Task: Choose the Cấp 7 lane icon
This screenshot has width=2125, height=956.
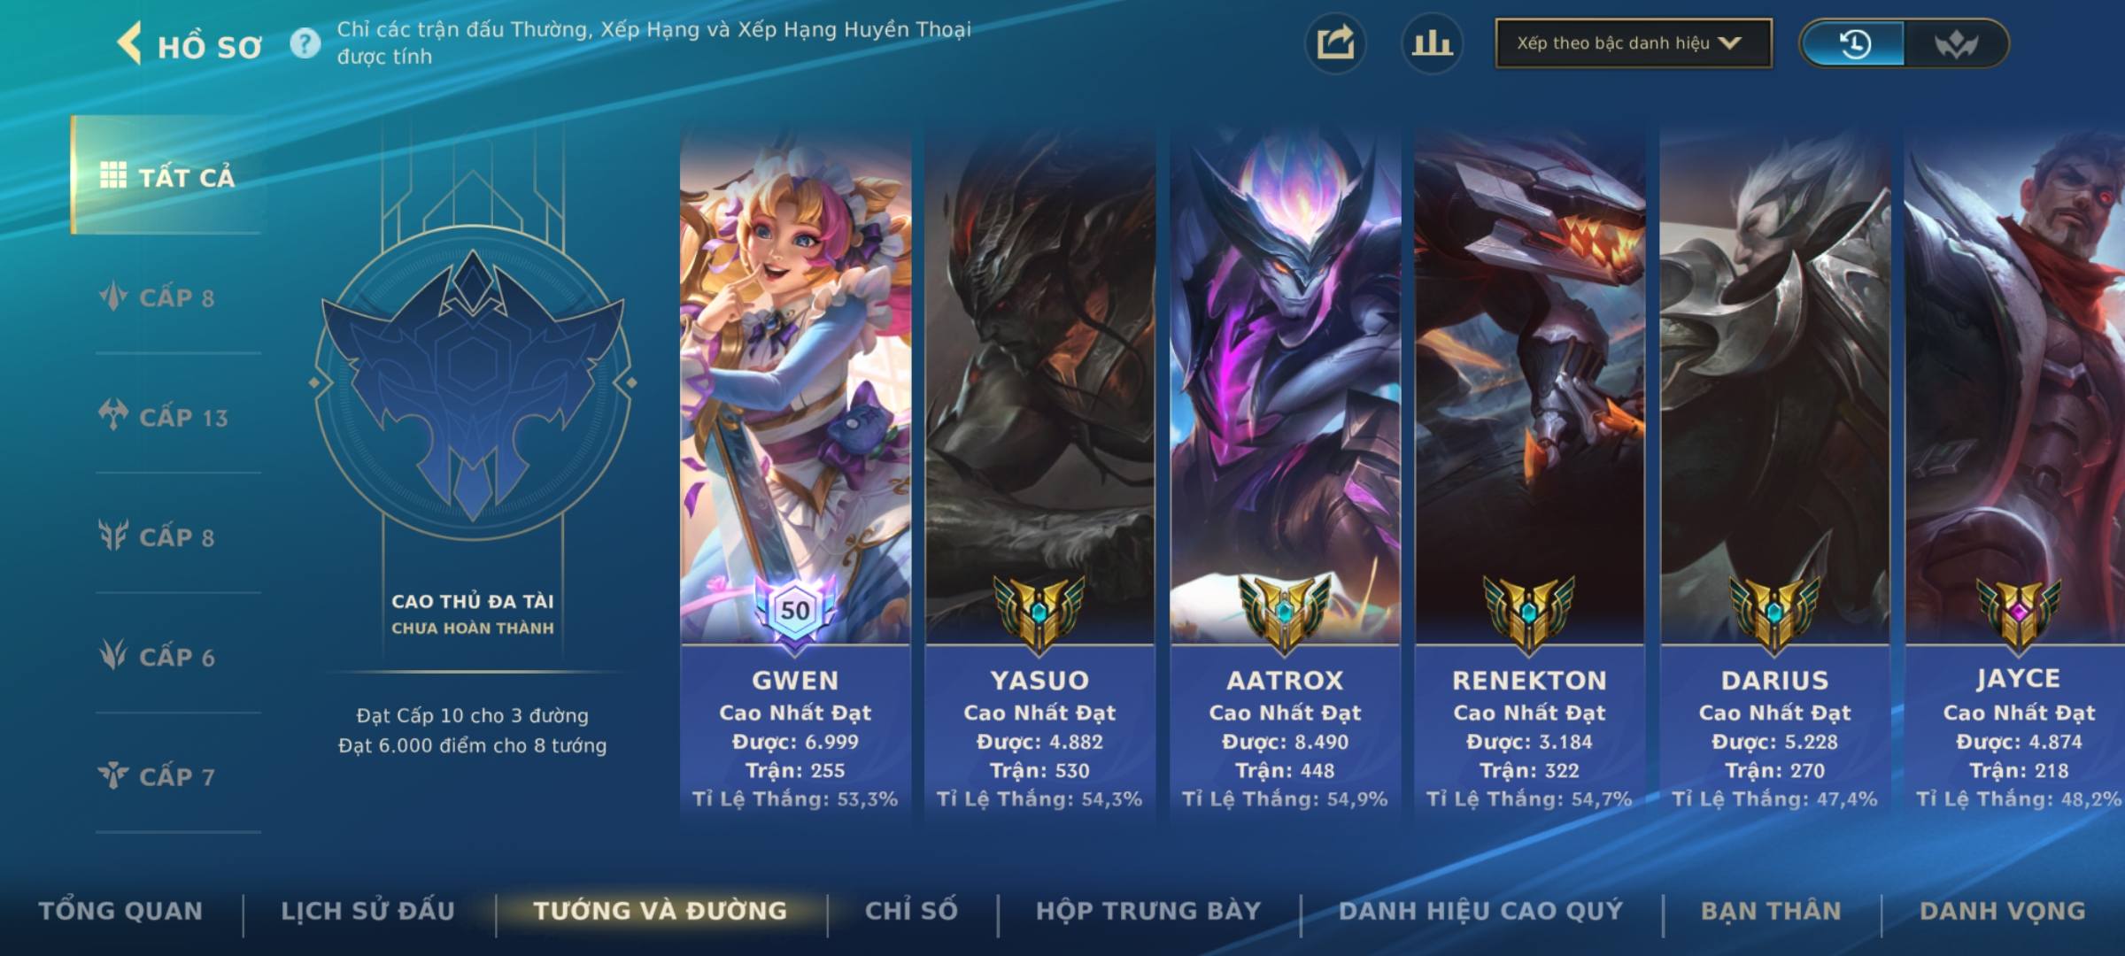Action: [113, 775]
